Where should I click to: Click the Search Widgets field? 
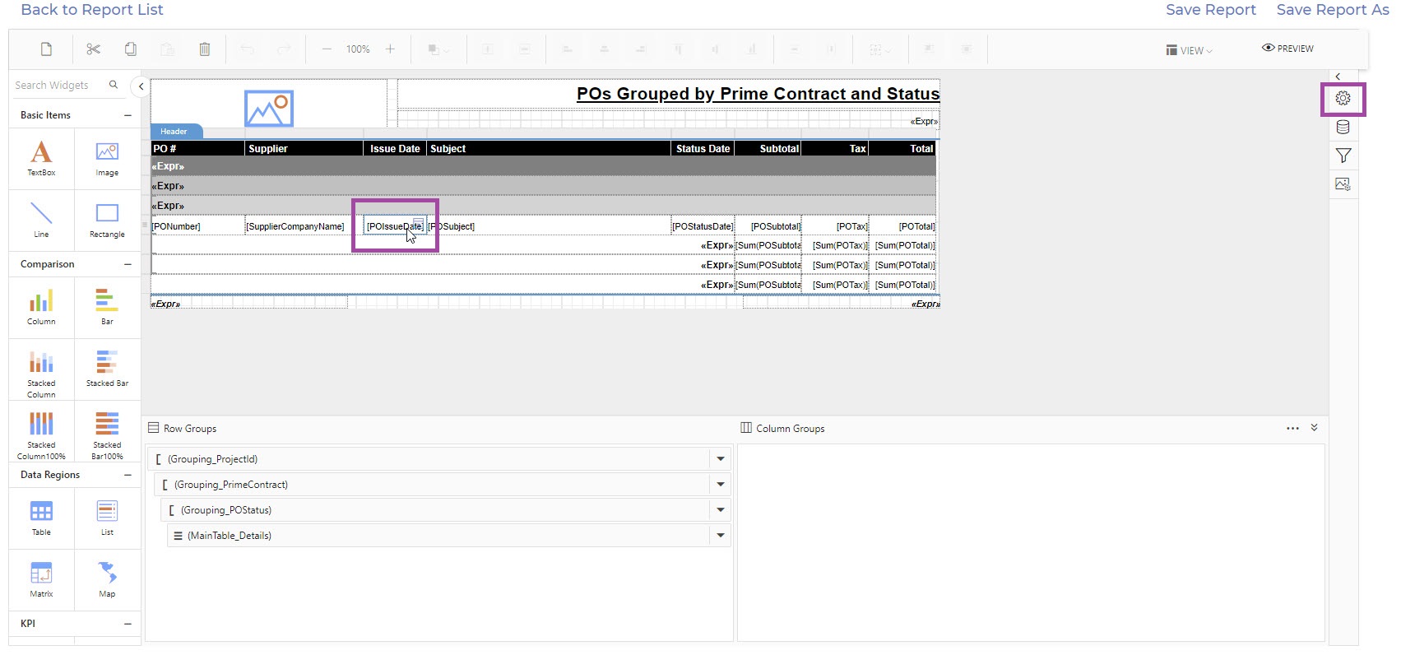[59, 85]
